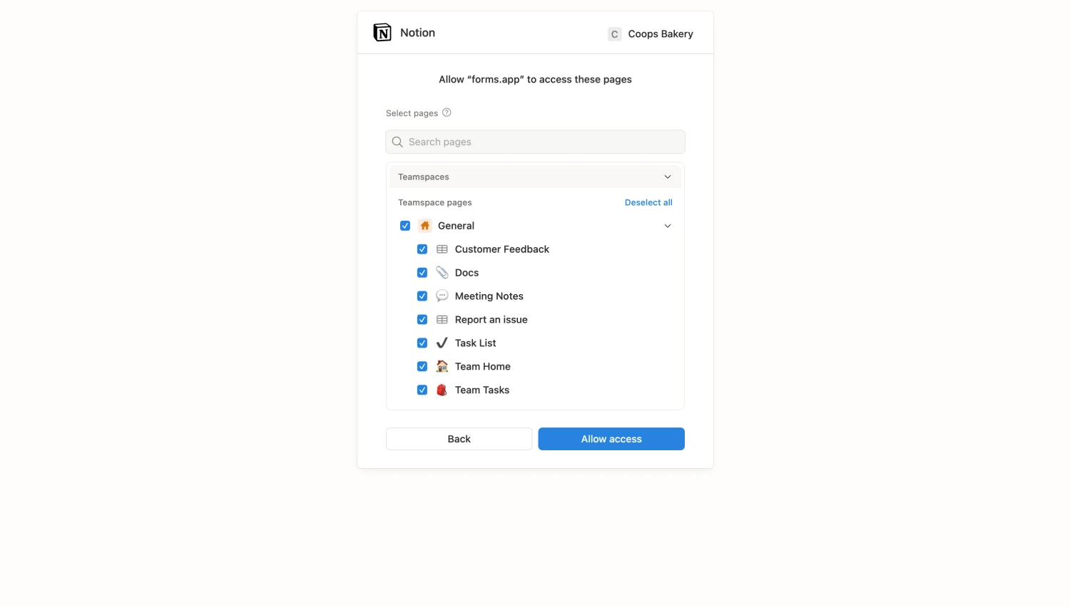Open the Coops Bakery workspace selector
This screenshot has height=607, width=1070.
click(x=649, y=33)
